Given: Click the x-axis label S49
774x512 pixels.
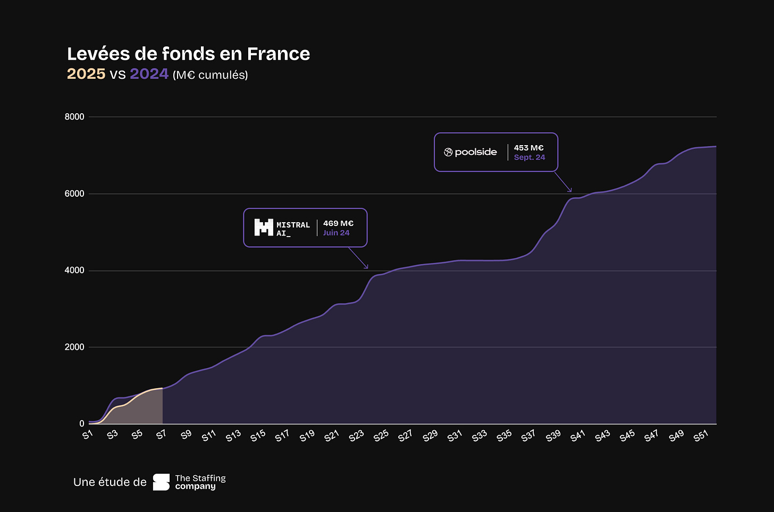Looking at the screenshot, I should coord(676,435).
